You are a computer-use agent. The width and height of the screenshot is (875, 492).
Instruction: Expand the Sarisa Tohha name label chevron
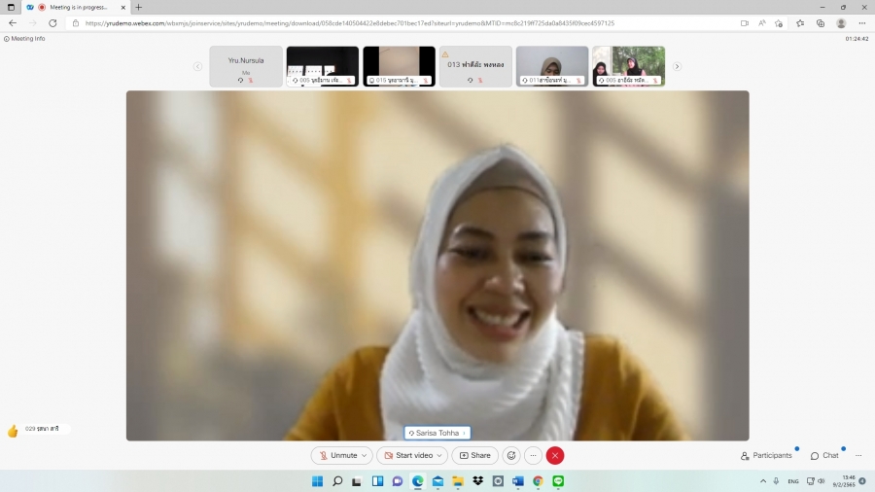[464, 433]
